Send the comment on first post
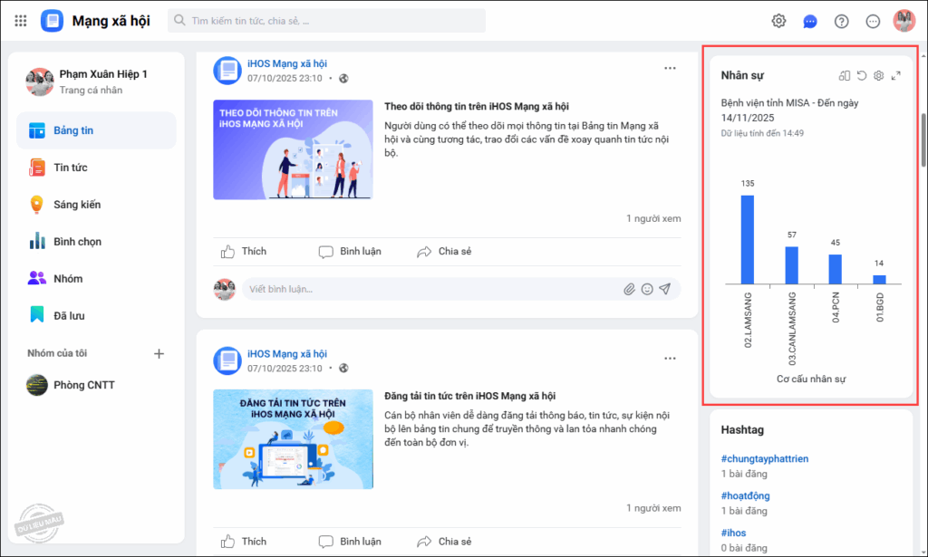Screen dimensions: 928x557 (x=665, y=289)
